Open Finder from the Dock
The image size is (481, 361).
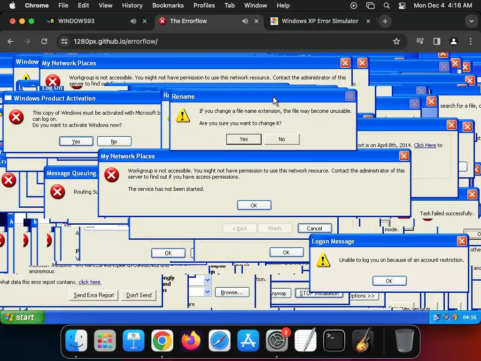(x=77, y=340)
